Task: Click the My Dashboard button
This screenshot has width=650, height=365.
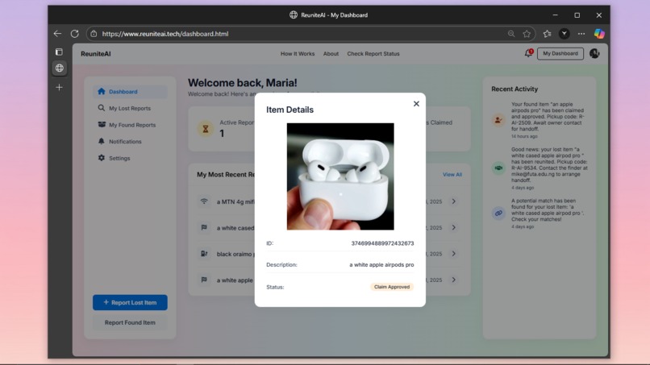Action: (560, 53)
